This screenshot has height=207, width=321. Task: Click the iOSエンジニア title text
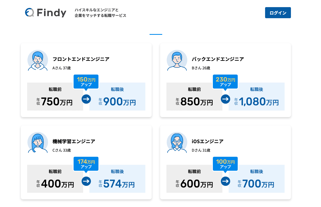click(208, 141)
